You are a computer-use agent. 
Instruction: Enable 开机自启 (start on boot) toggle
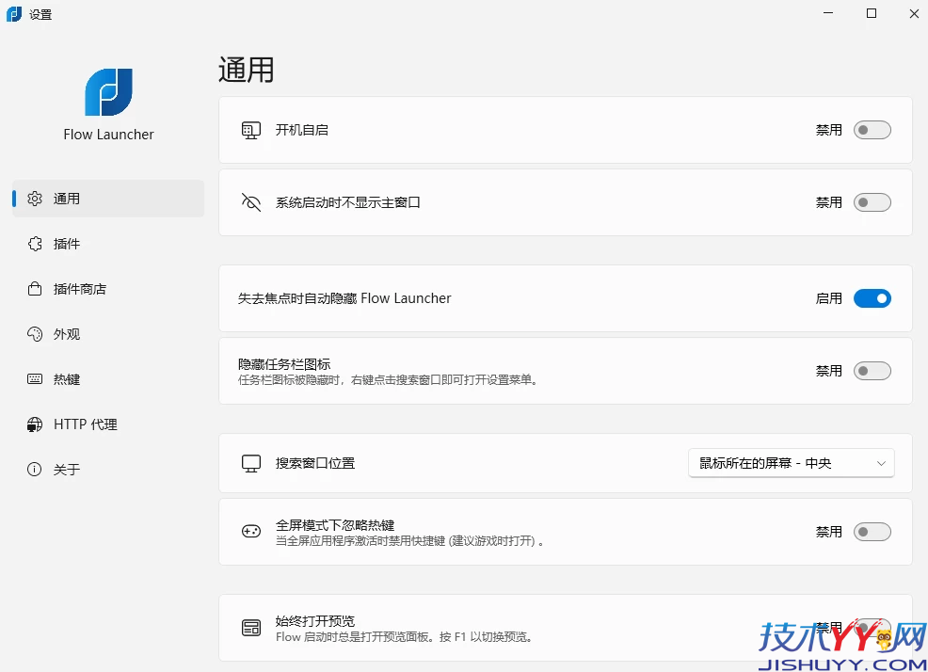pyautogui.click(x=872, y=130)
